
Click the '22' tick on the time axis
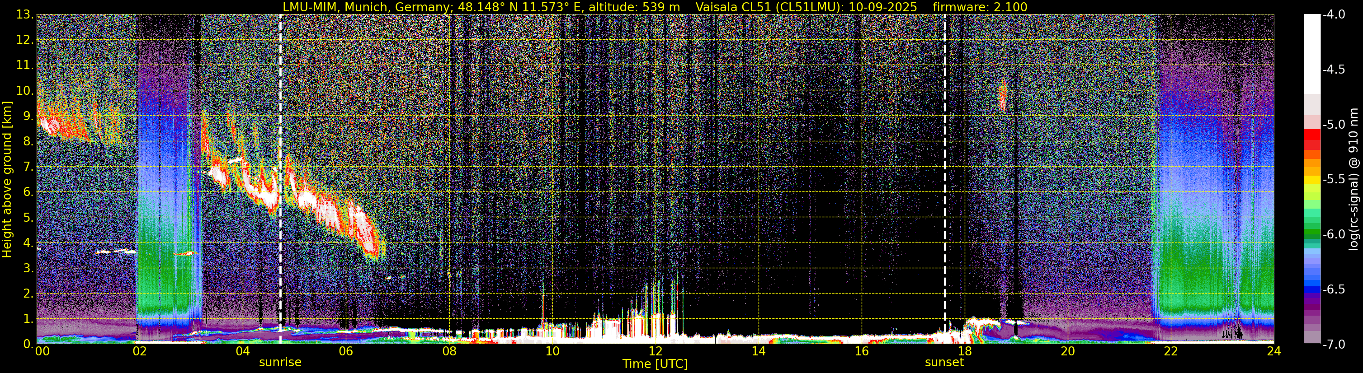[1171, 351]
